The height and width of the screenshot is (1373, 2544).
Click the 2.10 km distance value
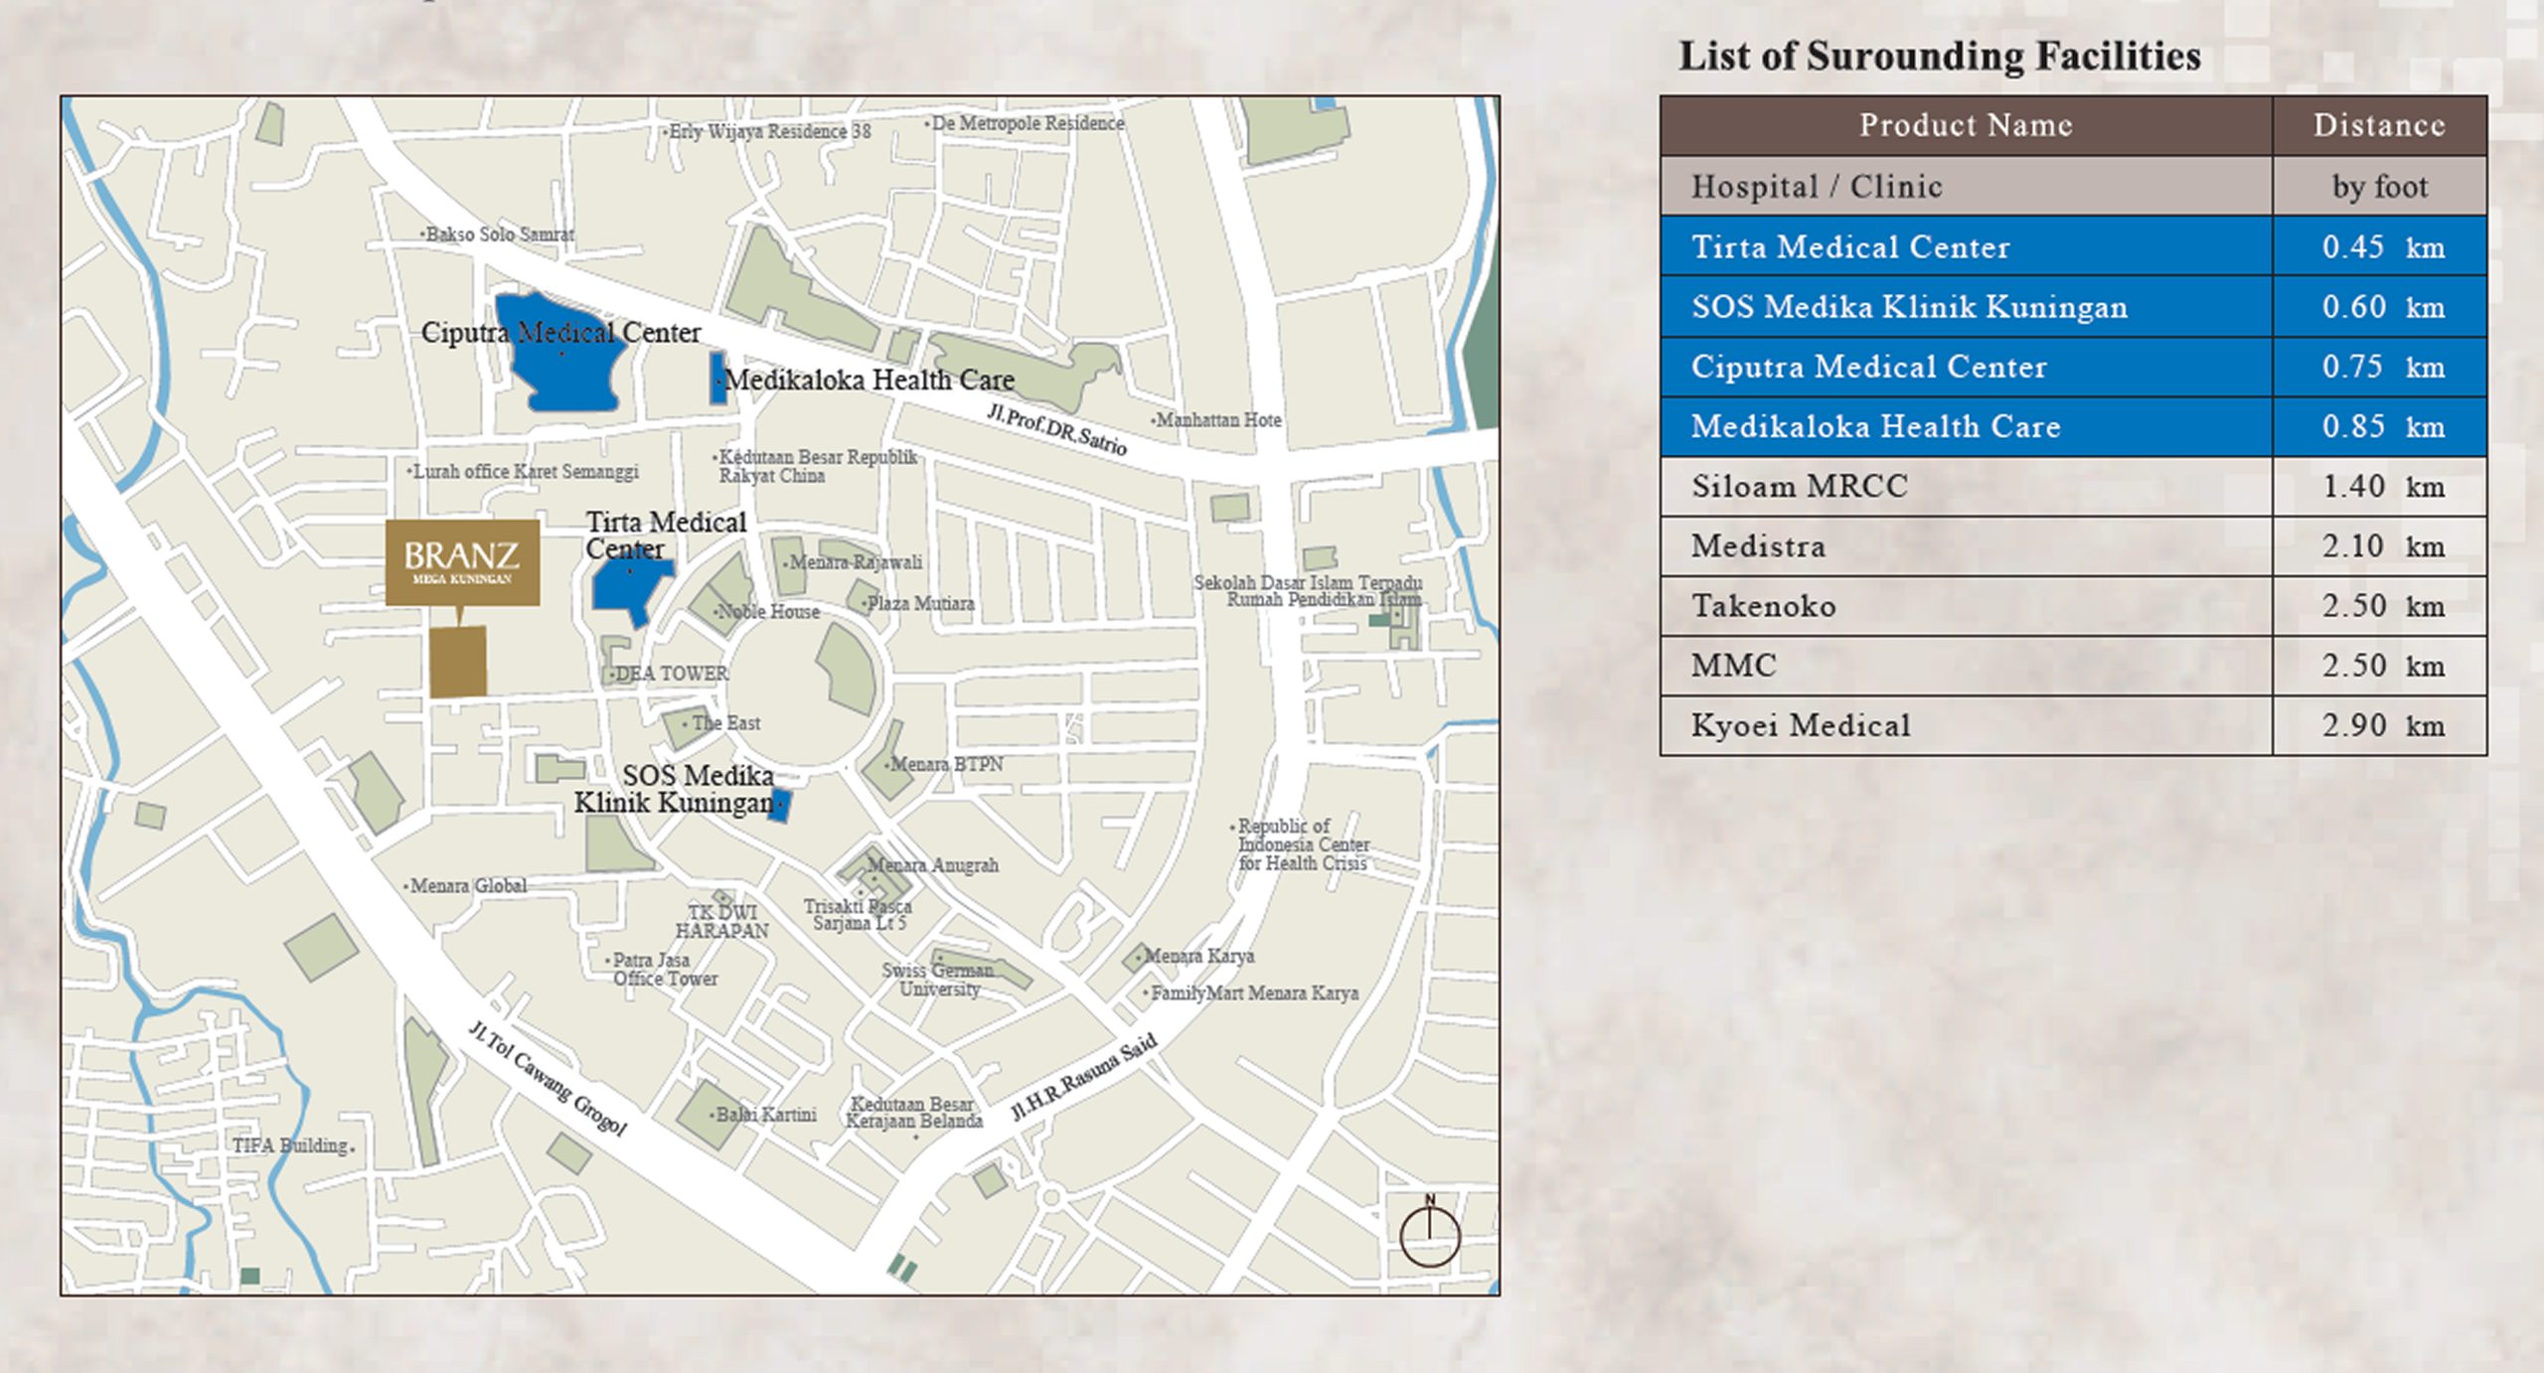point(2383,545)
